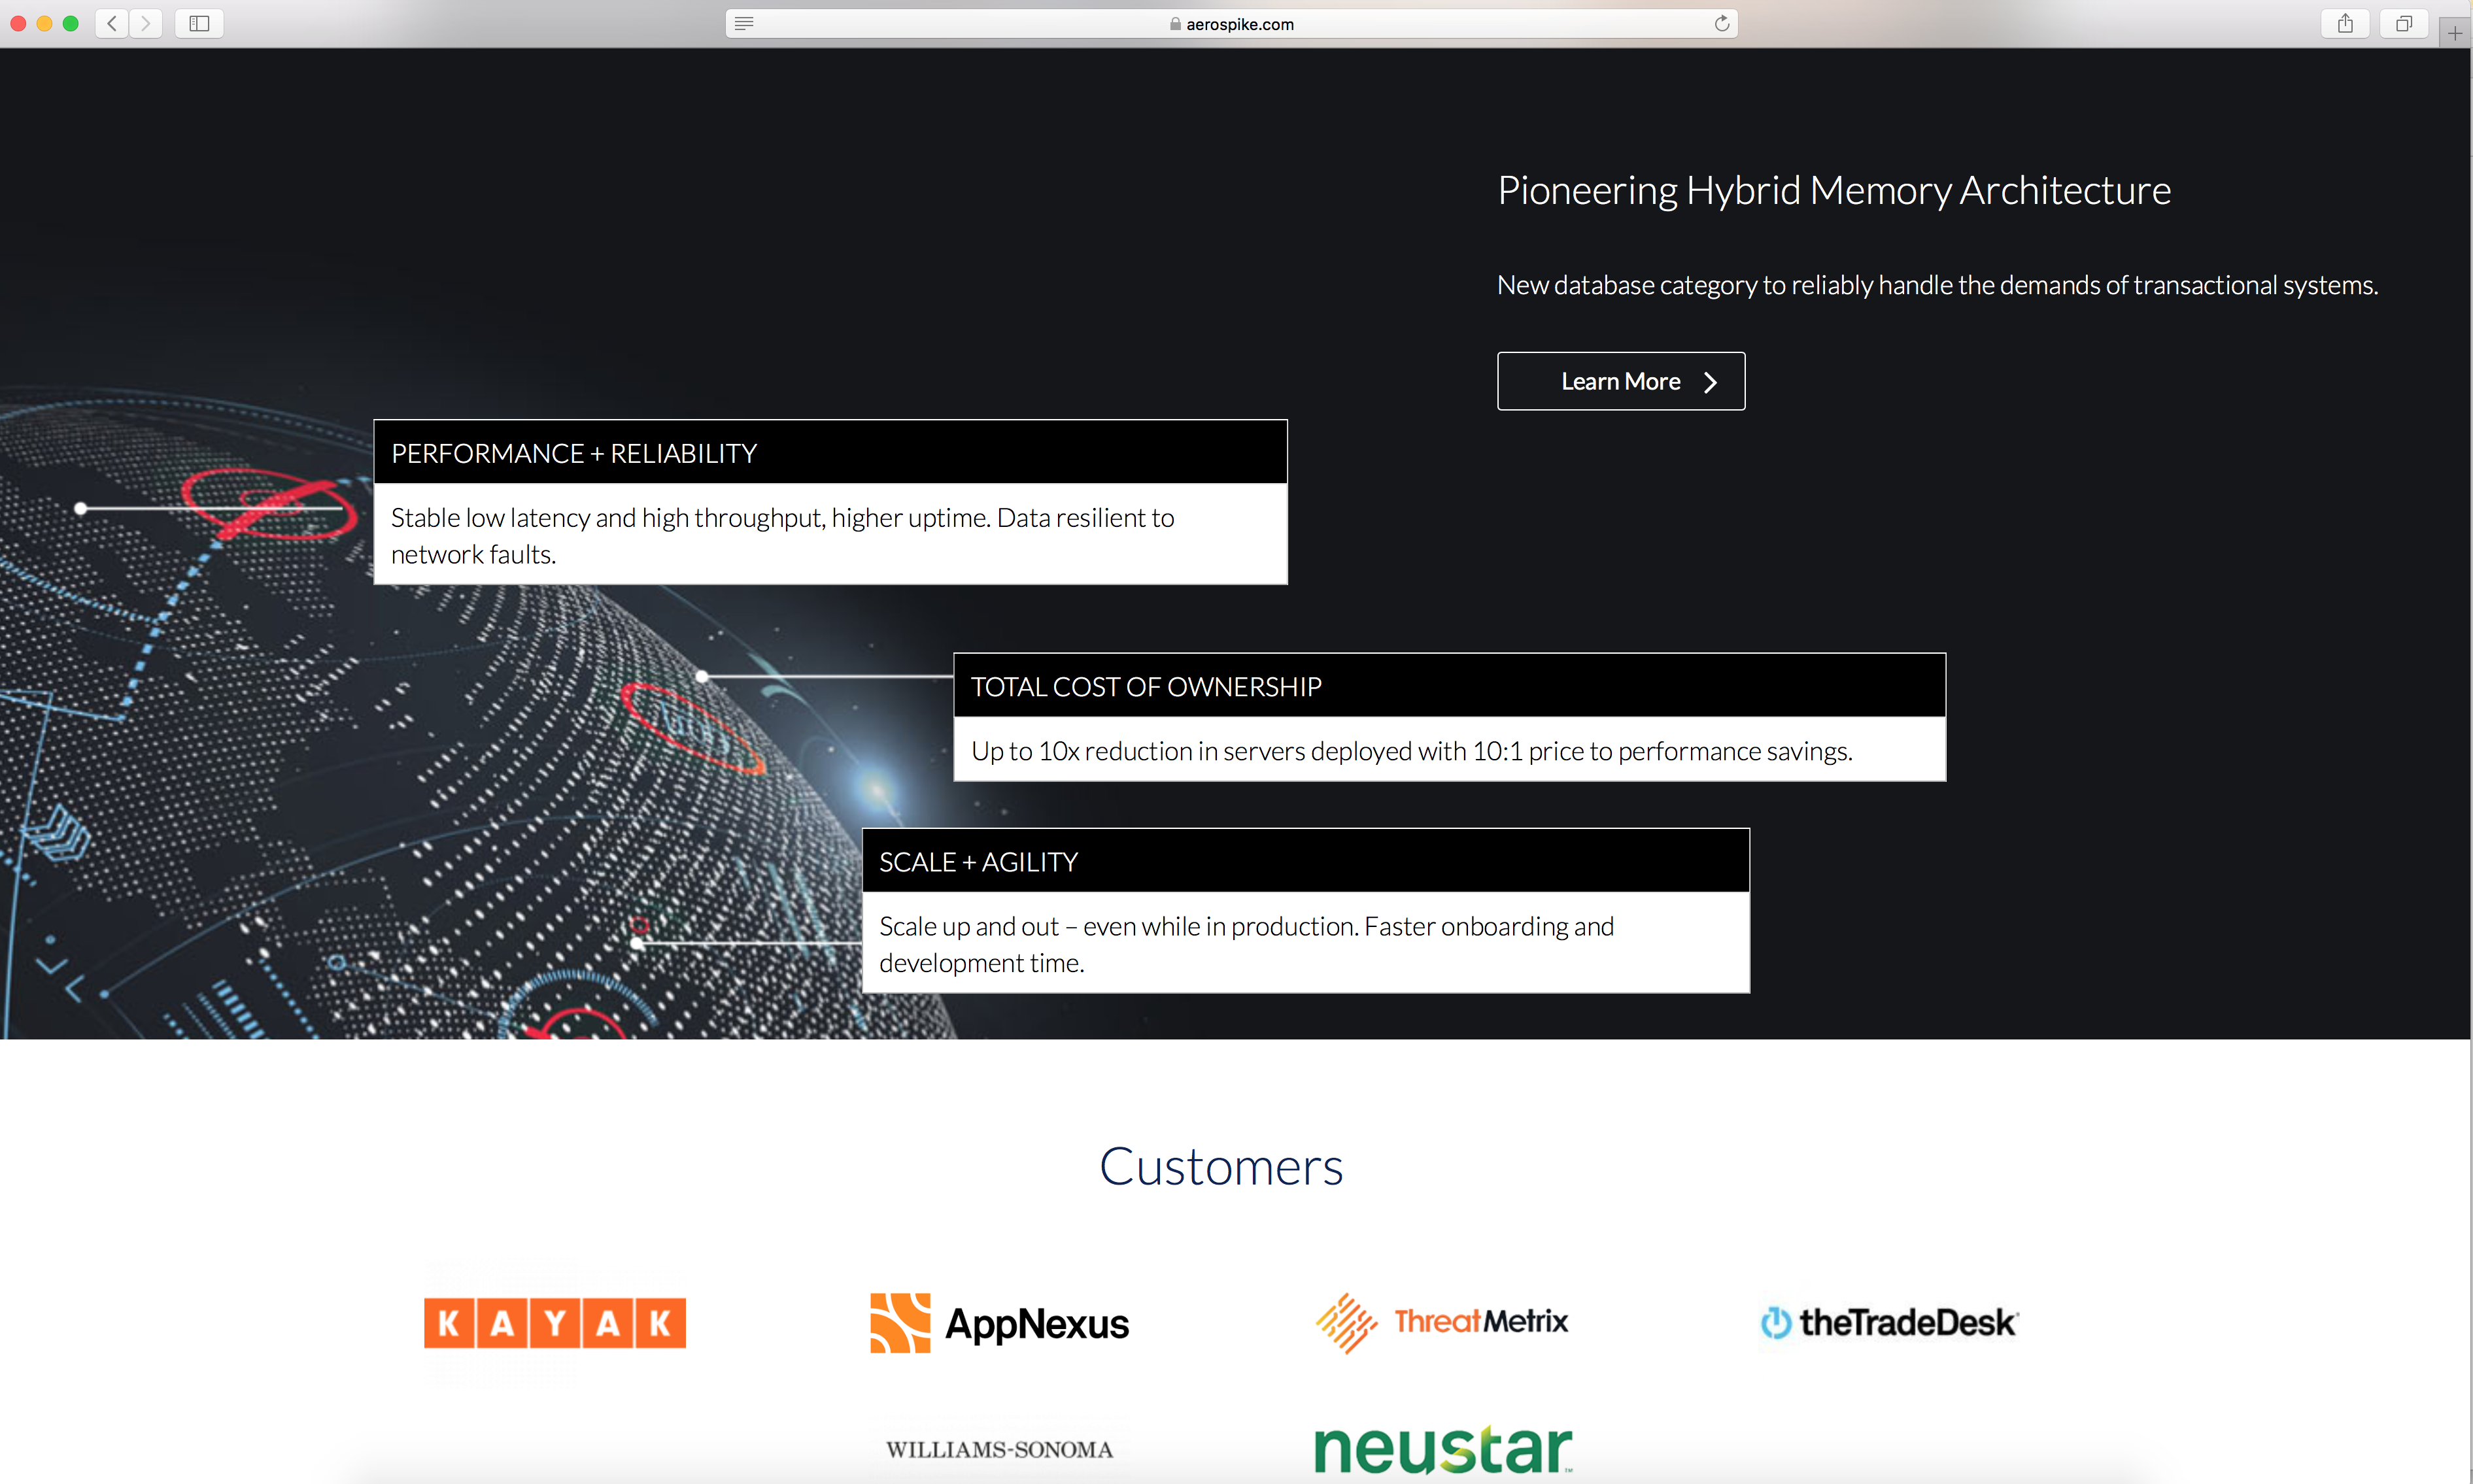Reload the page with the refresh icon
Image resolution: width=2473 pixels, height=1484 pixels.
pos(1721,23)
